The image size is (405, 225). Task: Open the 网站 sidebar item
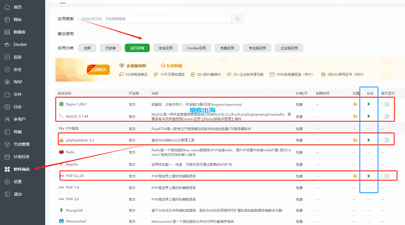click(x=18, y=20)
